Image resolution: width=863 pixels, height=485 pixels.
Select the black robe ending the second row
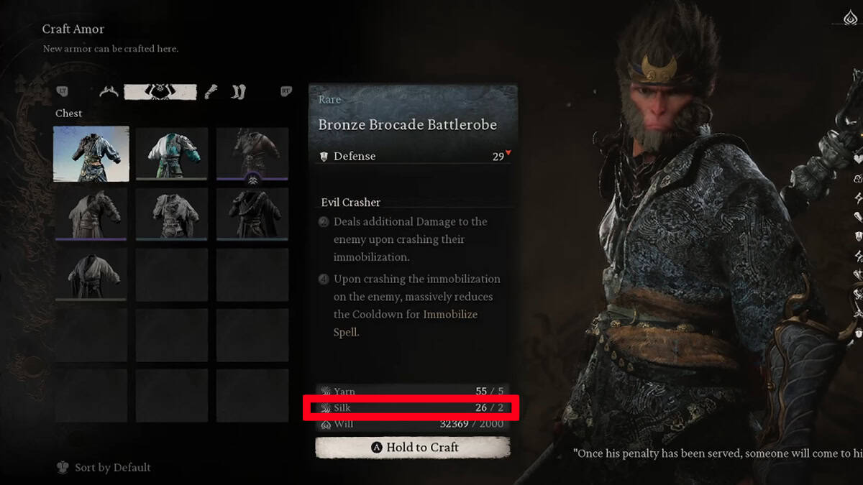tap(252, 214)
